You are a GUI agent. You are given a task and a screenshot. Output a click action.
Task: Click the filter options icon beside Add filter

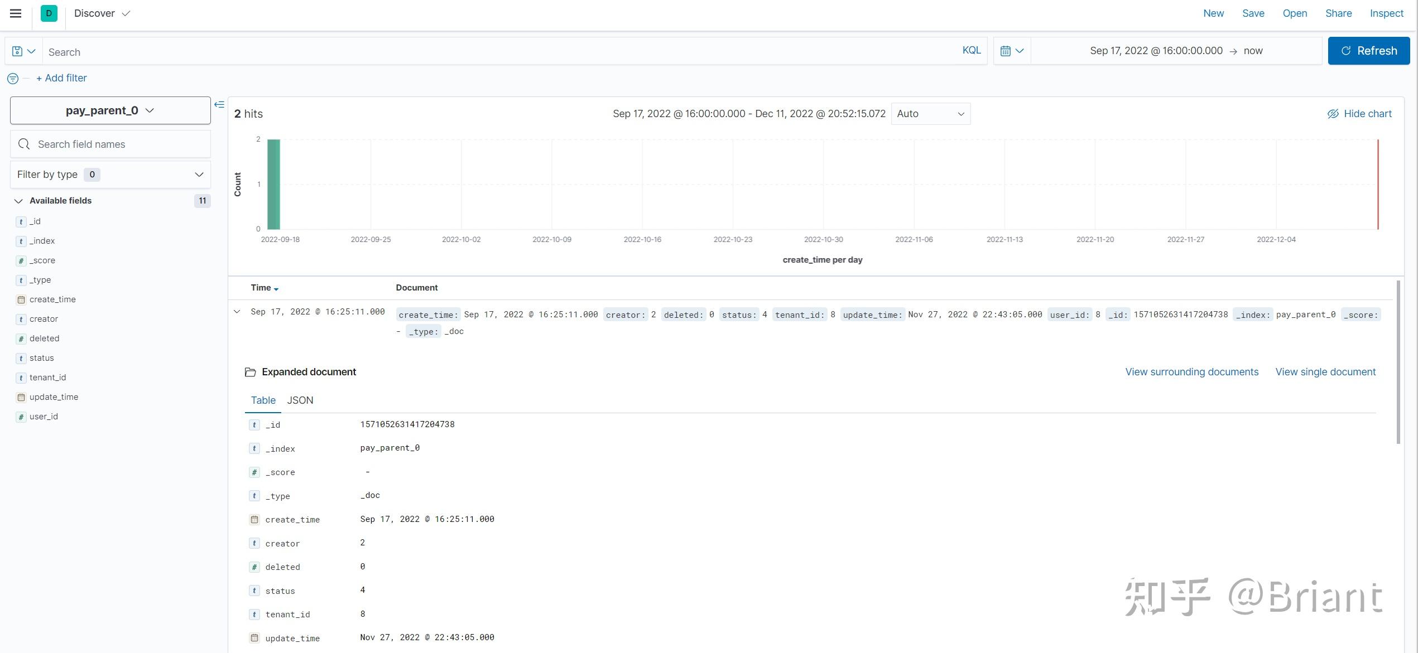(x=12, y=78)
